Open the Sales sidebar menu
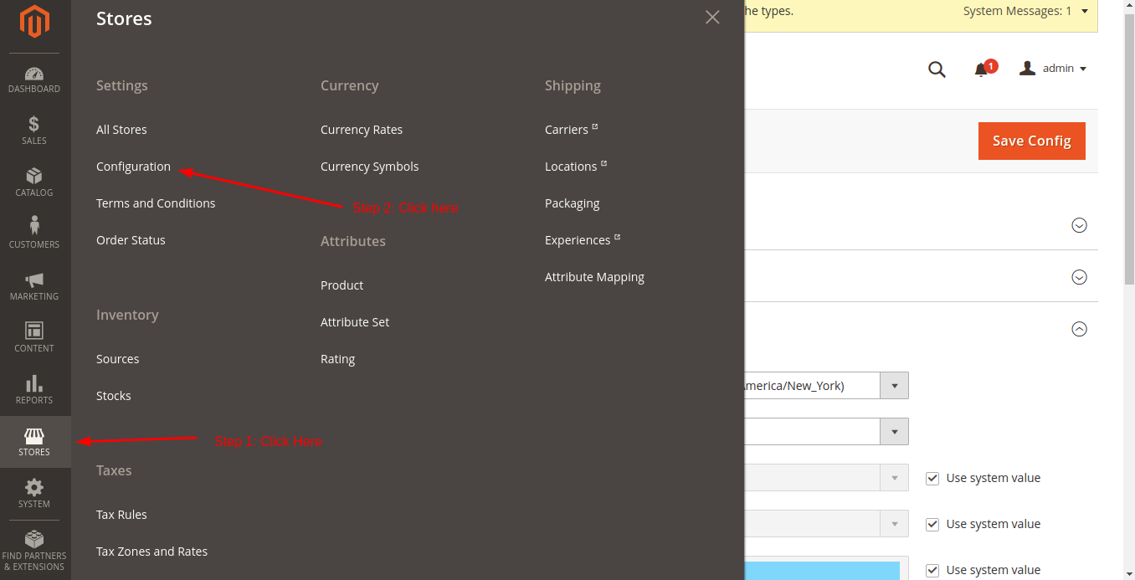 (34, 131)
